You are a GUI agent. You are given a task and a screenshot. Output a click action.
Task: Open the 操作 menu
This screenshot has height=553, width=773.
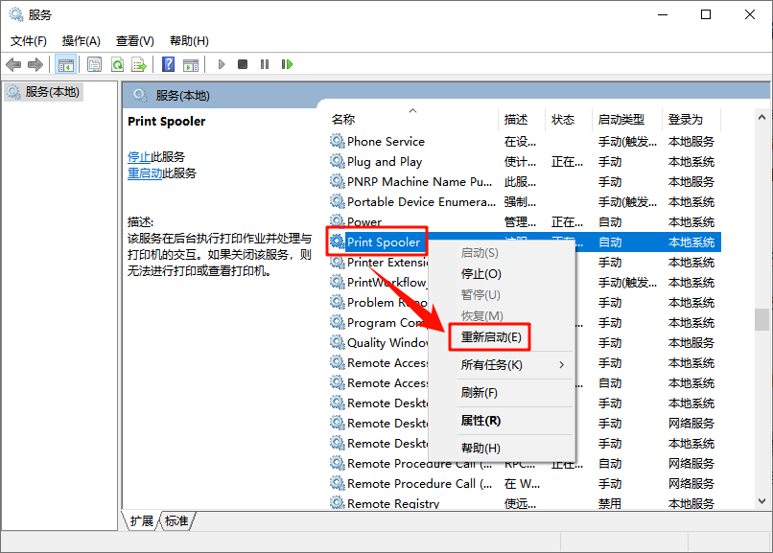pyautogui.click(x=82, y=40)
